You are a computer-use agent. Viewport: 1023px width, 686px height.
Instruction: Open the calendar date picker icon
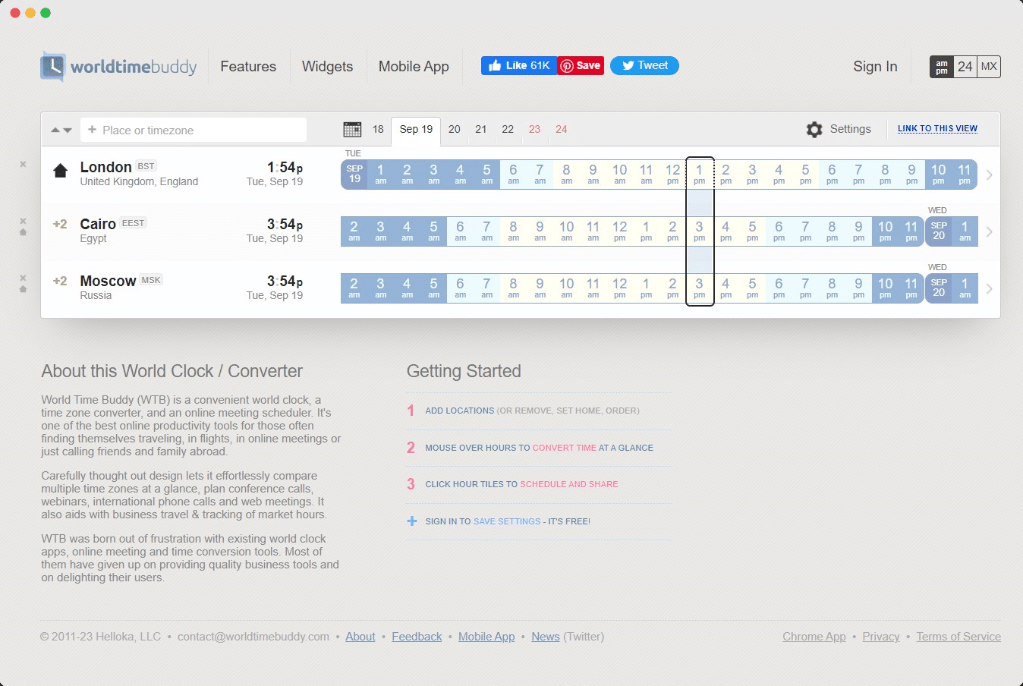pyautogui.click(x=352, y=129)
